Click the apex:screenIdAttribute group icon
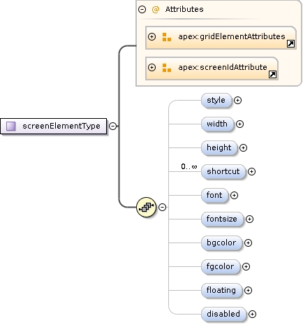The height and width of the screenshot is (325, 303). [167, 68]
